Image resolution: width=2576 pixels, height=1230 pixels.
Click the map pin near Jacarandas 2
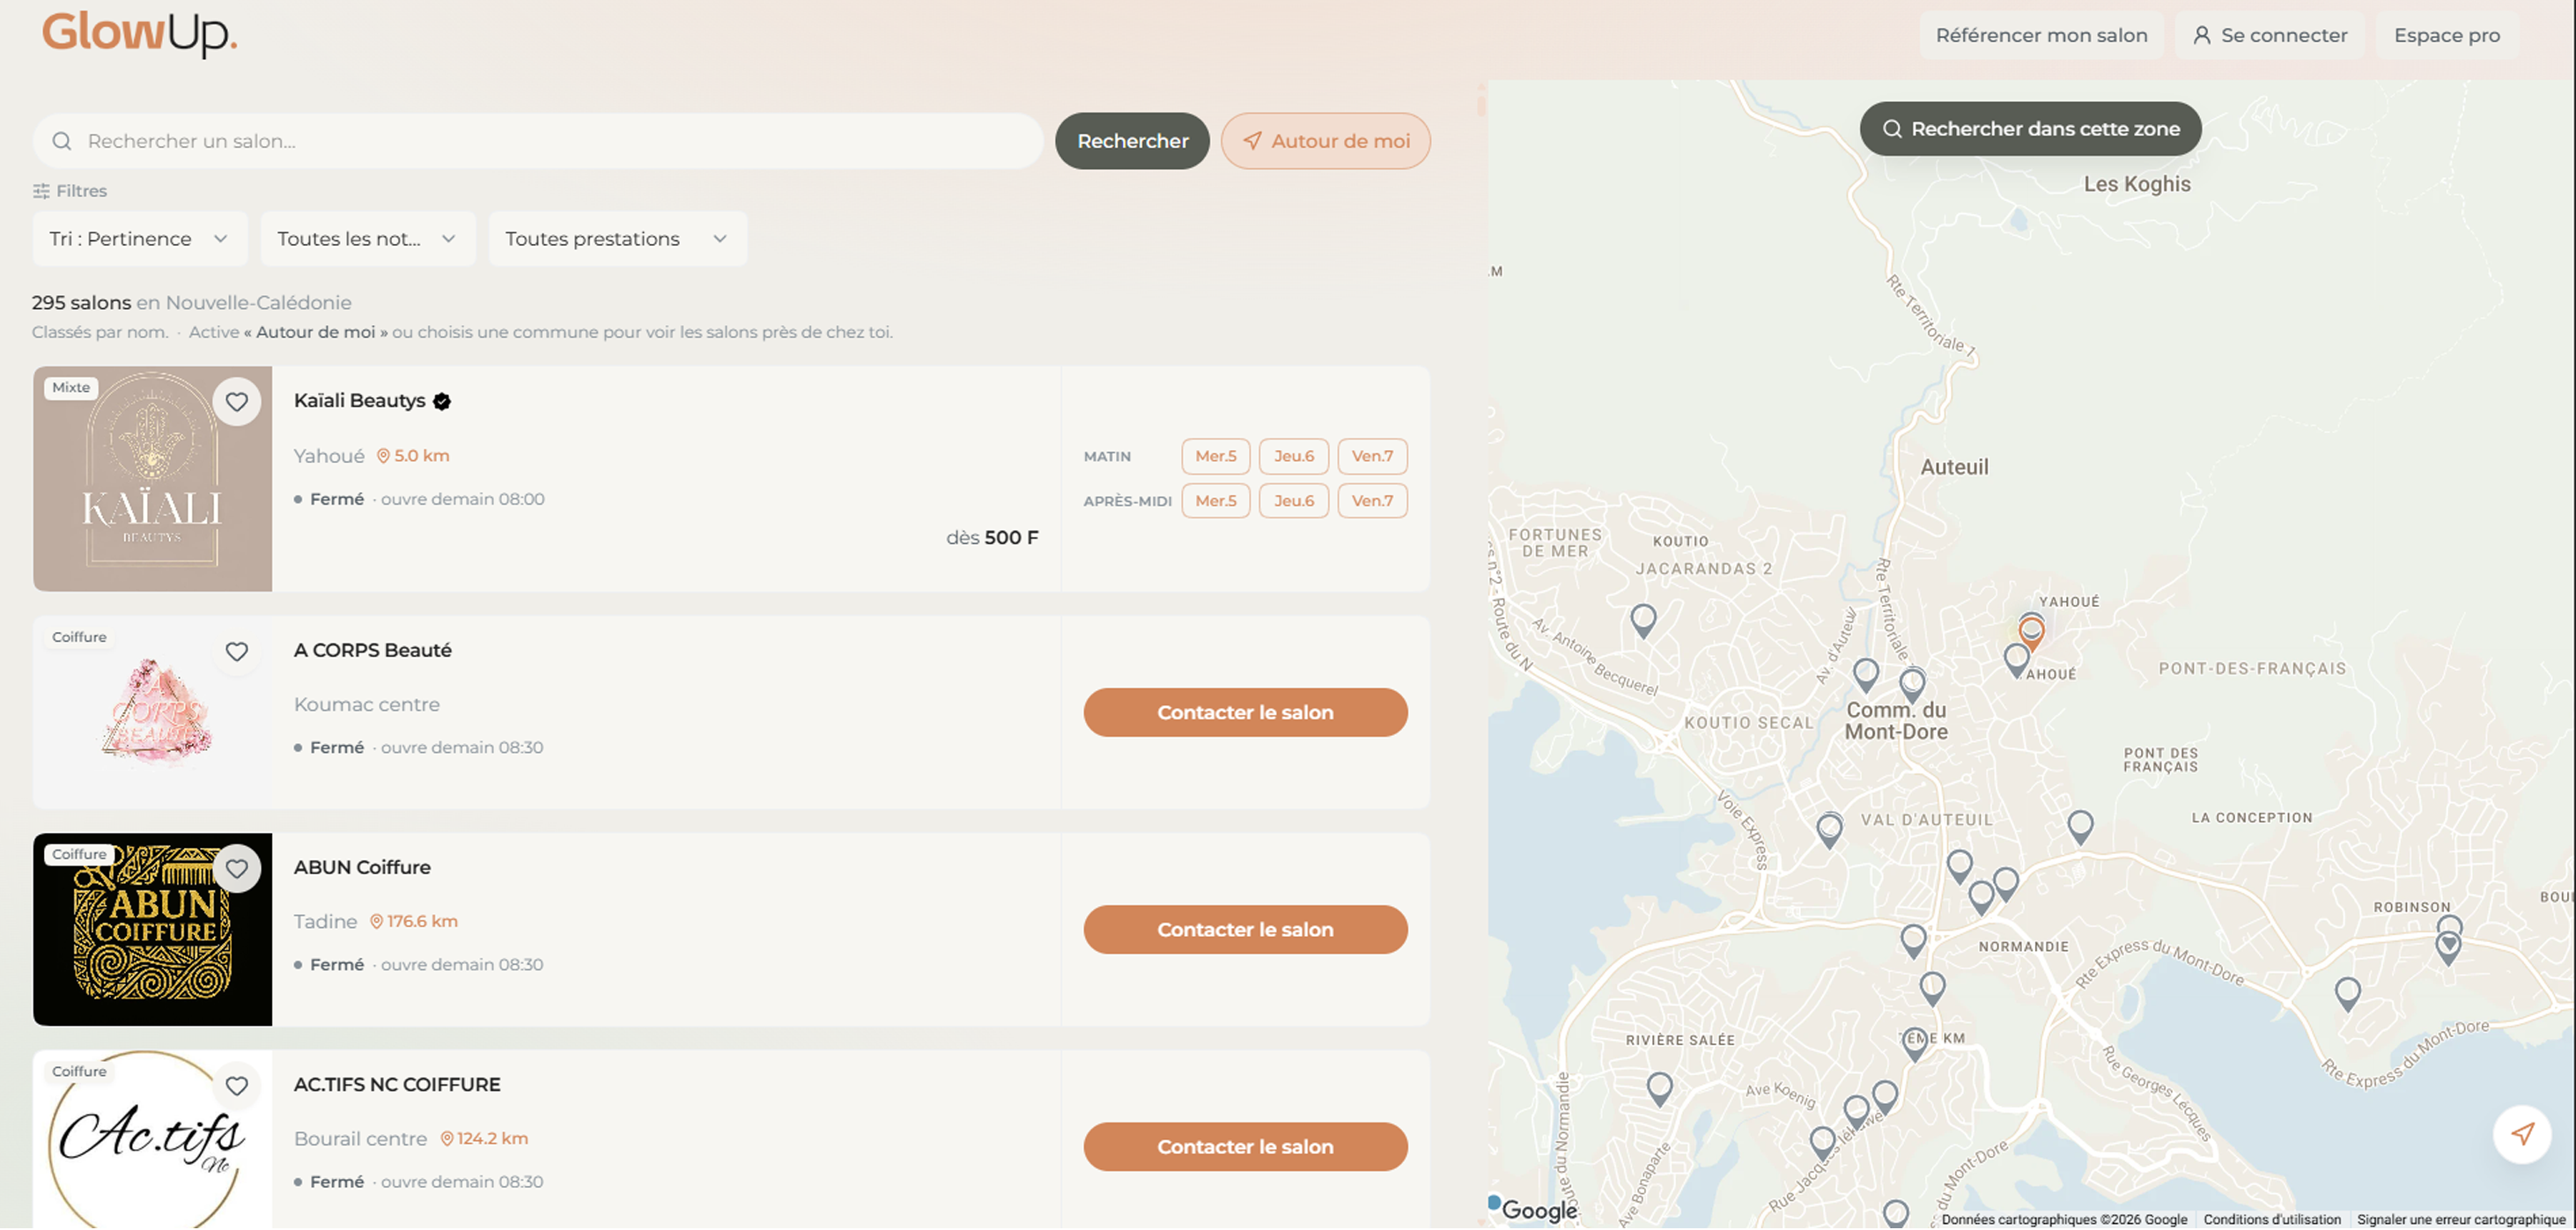(1643, 620)
